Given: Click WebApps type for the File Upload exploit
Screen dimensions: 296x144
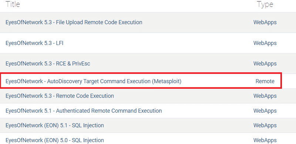Looking at the screenshot, I should click(x=265, y=22).
